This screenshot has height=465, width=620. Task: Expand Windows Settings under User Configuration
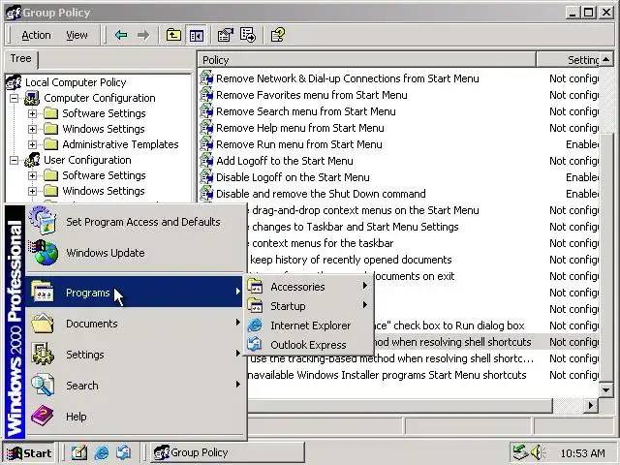pos(32,191)
